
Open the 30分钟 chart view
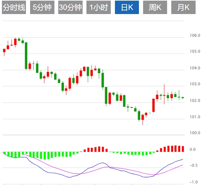coord(70,8)
